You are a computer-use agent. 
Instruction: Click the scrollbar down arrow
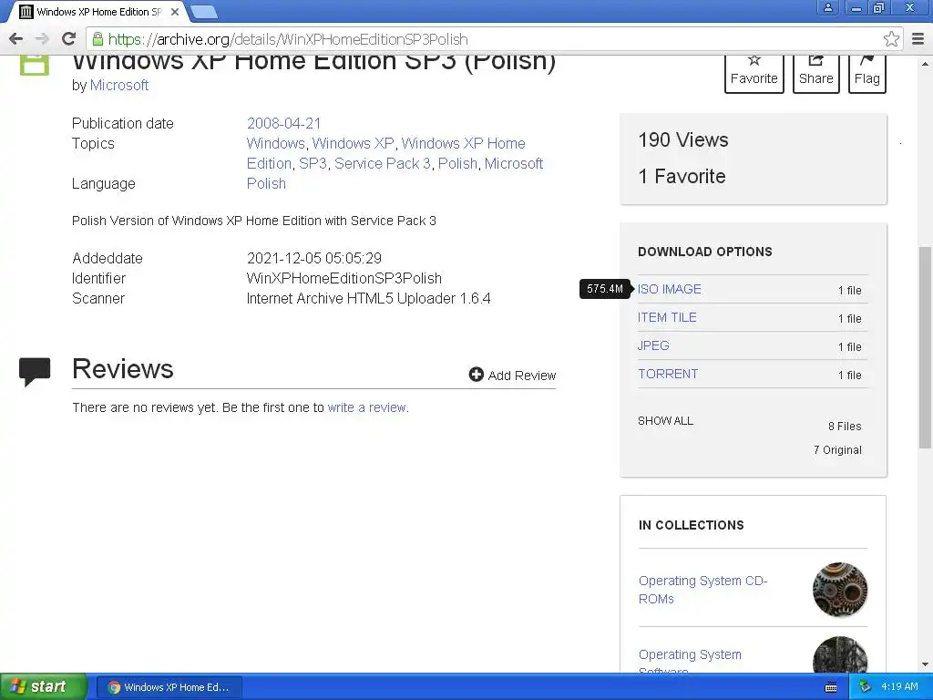pyautogui.click(x=925, y=664)
